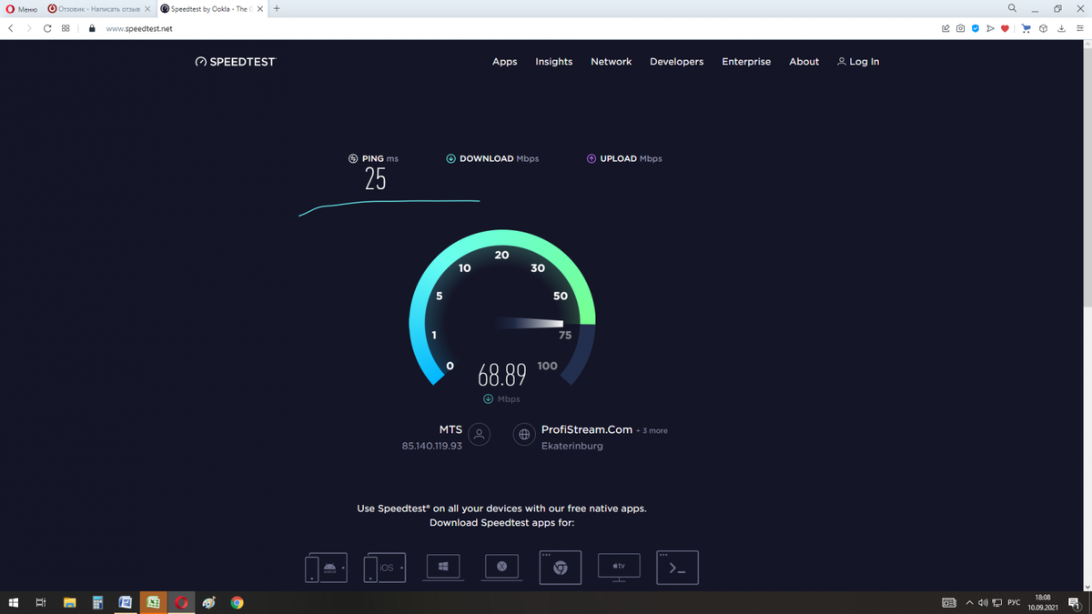Close the Отзовик tab
1092x614 pixels.
pos(147,9)
